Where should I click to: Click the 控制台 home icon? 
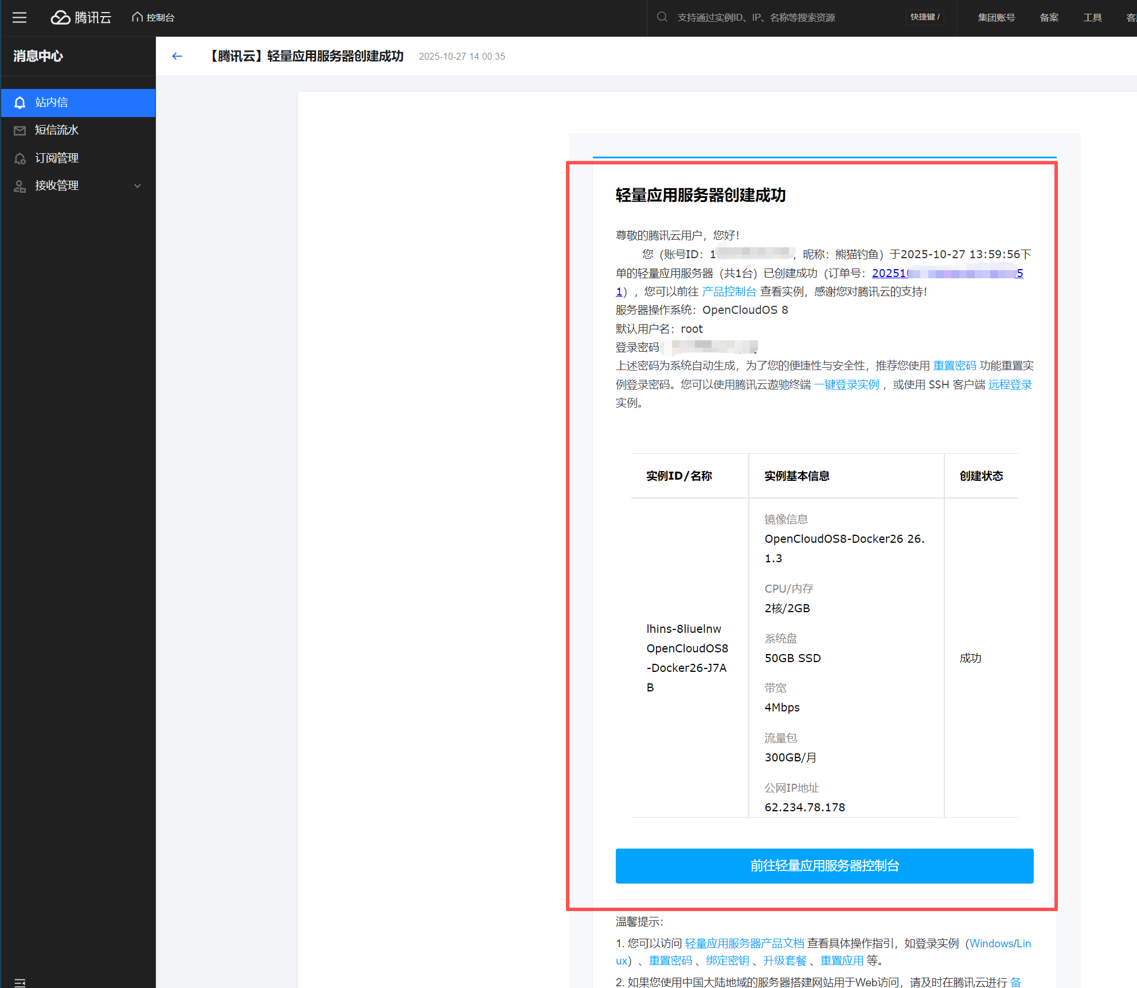click(x=137, y=17)
